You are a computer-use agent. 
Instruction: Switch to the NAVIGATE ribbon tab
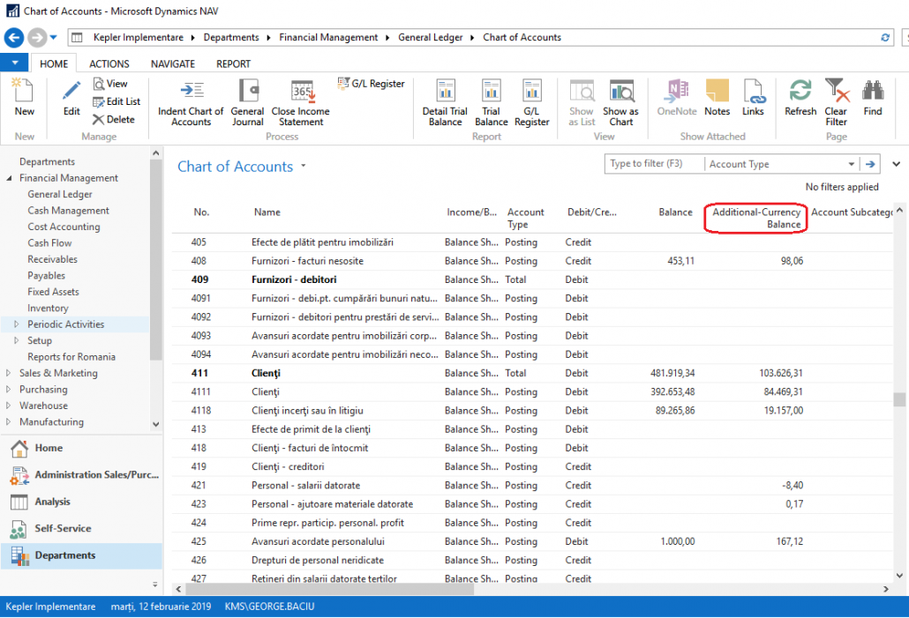173,63
